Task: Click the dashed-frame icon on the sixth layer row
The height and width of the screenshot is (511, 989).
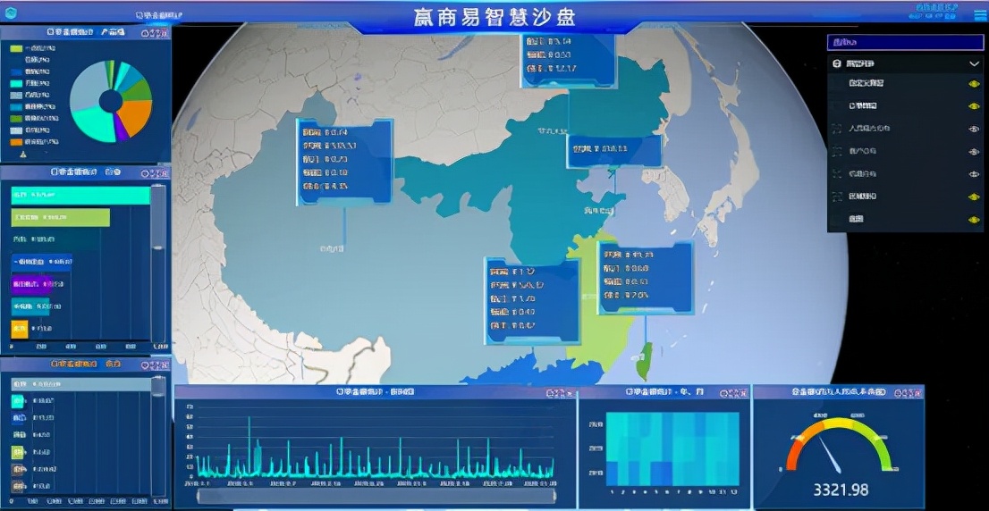Action: tap(837, 197)
